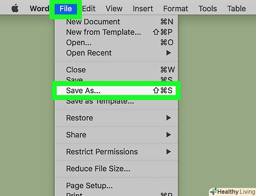Expand the Open Recent submenu
The image size is (256, 196).
pyautogui.click(x=89, y=53)
